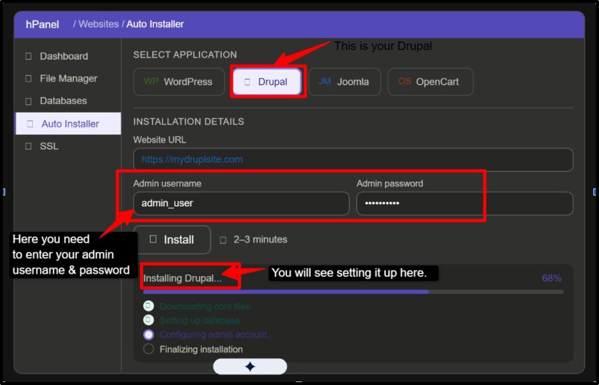
Task: Click the Auto Installer breadcrumb
Action: tap(155, 24)
